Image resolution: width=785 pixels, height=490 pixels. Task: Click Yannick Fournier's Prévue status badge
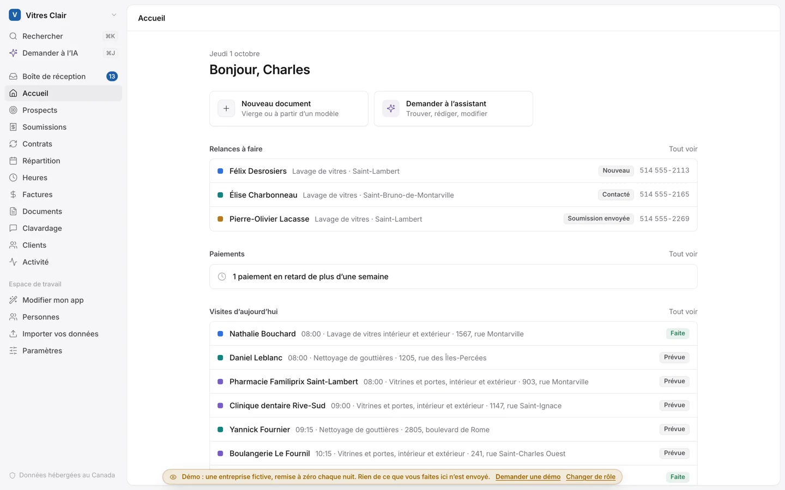(x=674, y=429)
